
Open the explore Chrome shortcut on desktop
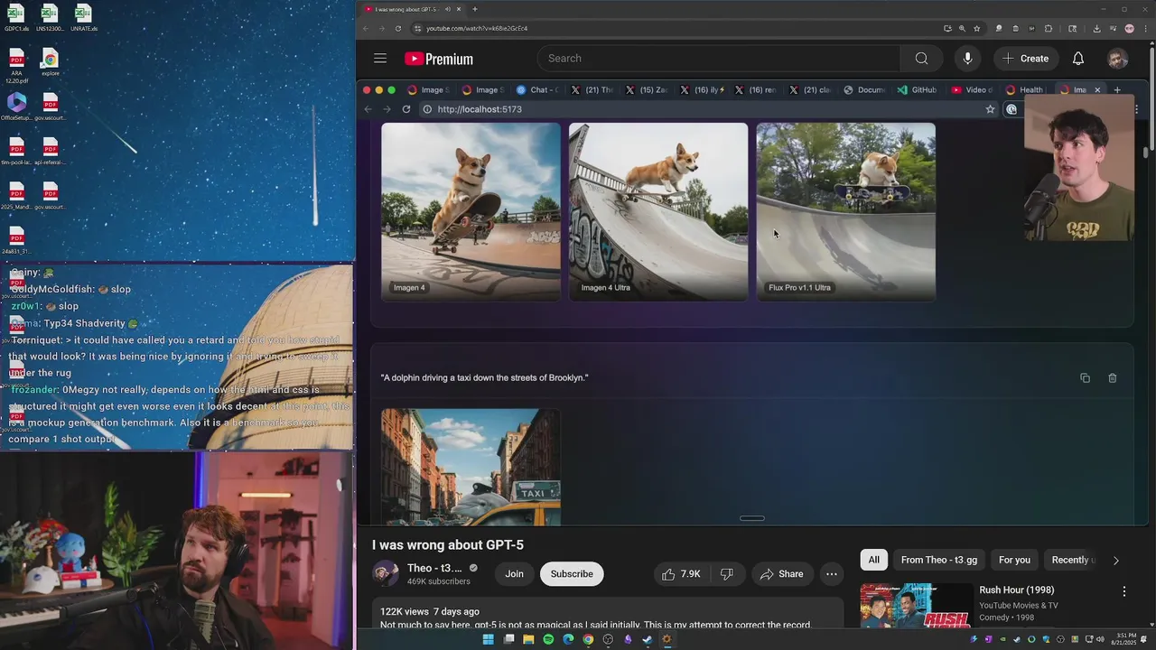point(50,63)
